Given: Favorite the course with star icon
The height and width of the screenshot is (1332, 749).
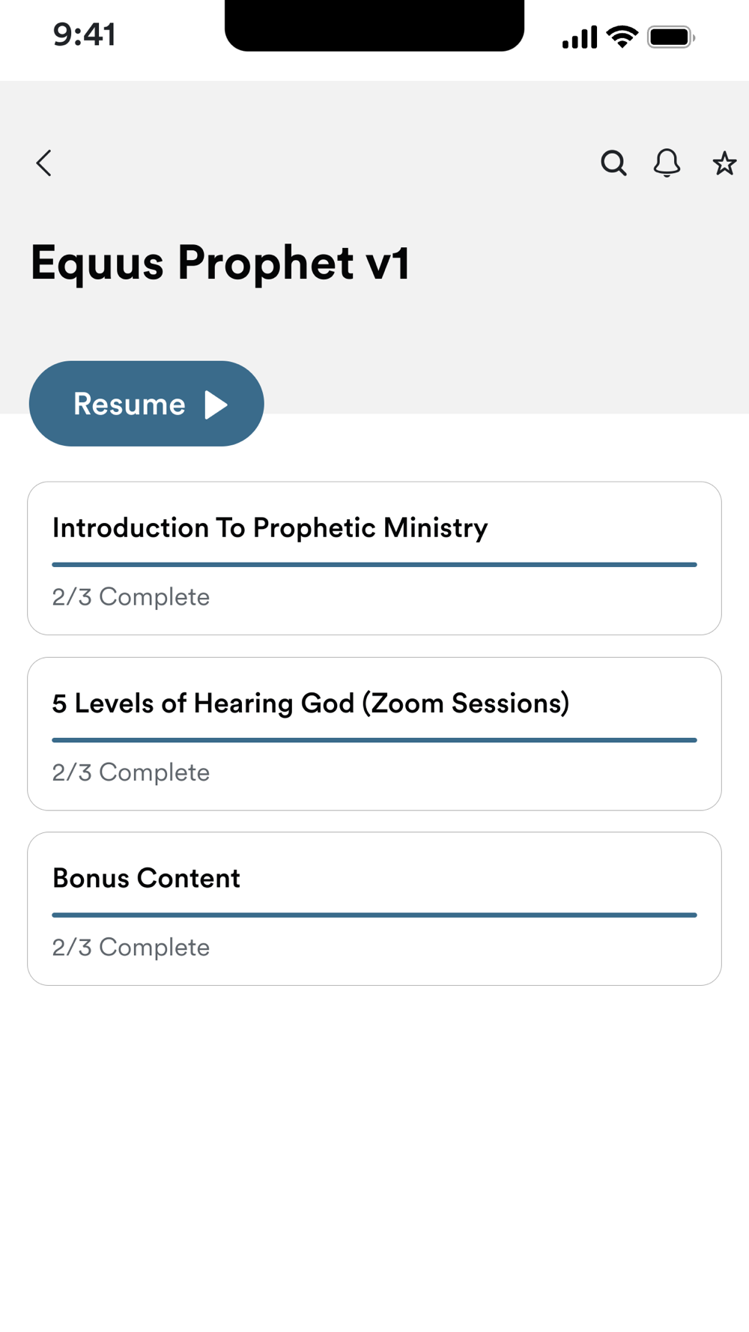Looking at the screenshot, I should point(724,163).
